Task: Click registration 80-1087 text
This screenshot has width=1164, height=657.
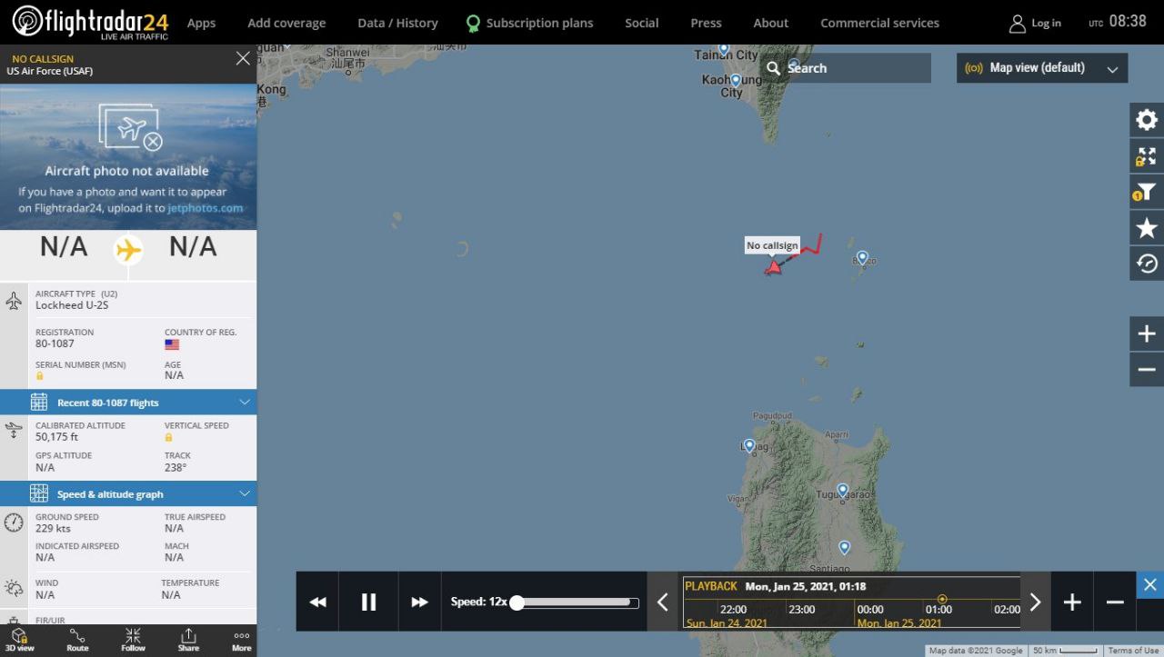Action: coord(55,343)
